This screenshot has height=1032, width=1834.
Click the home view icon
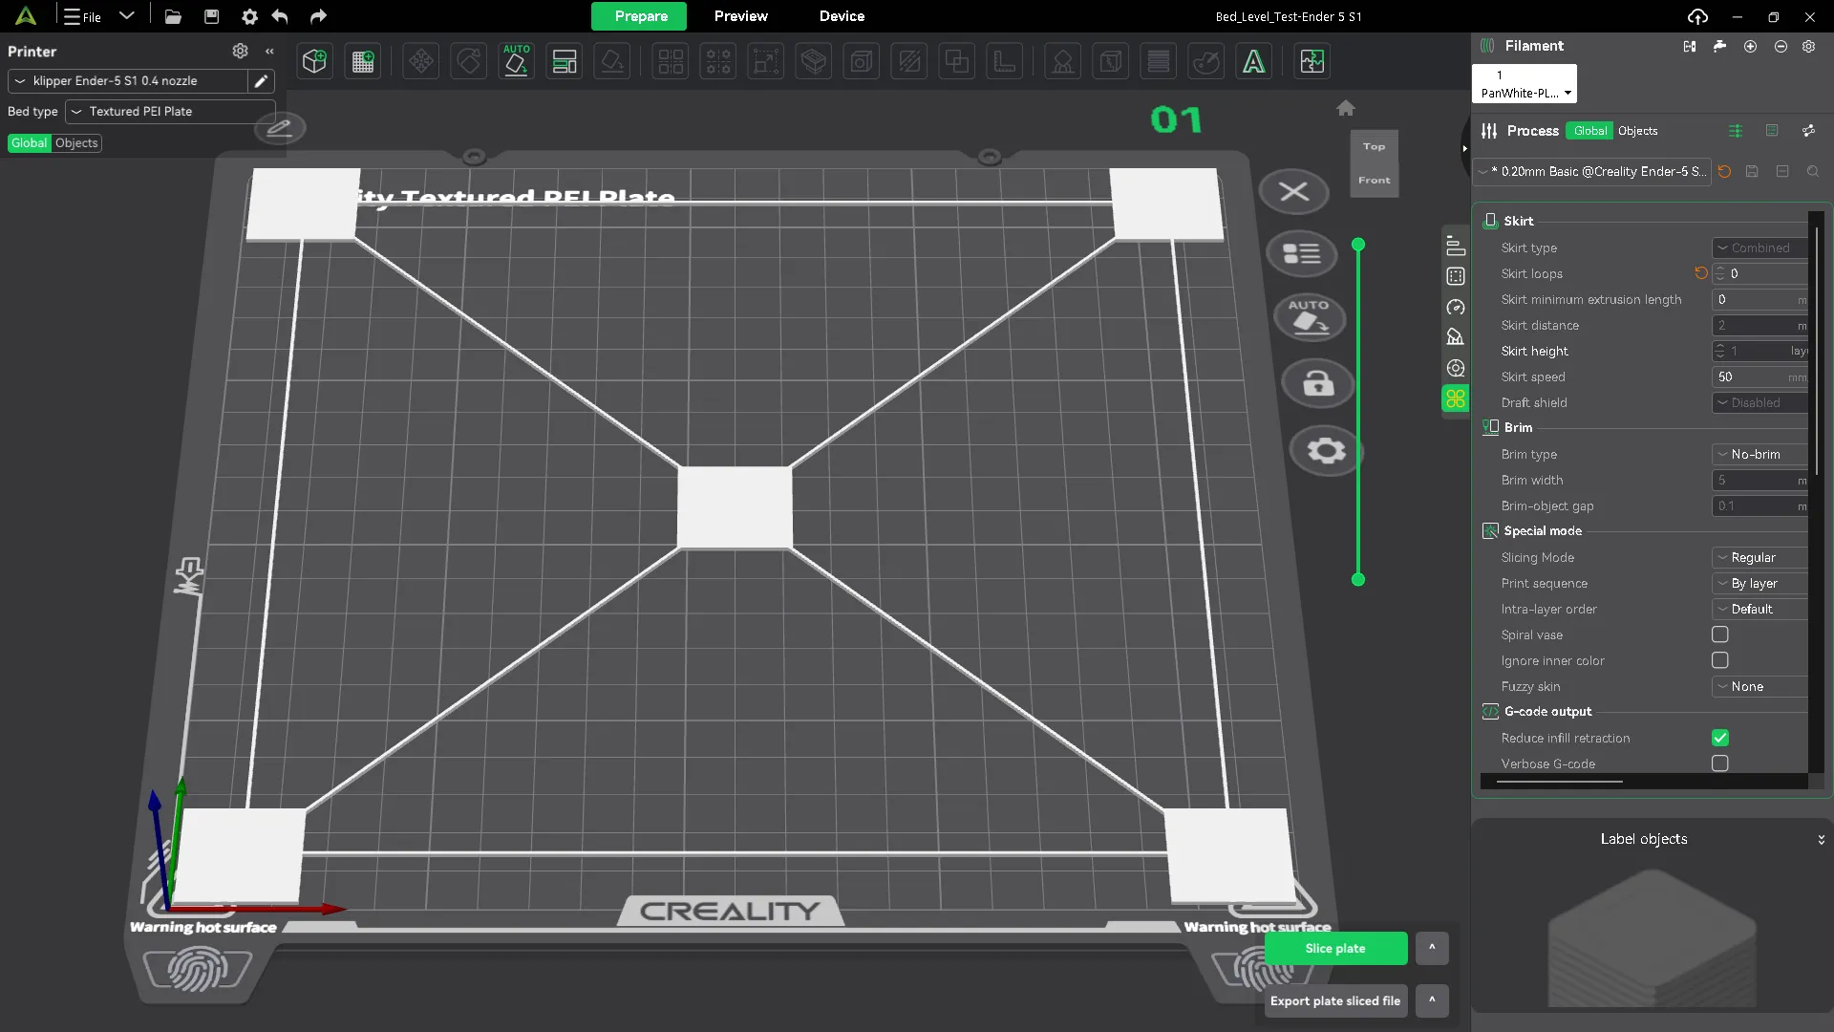coord(1346,108)
